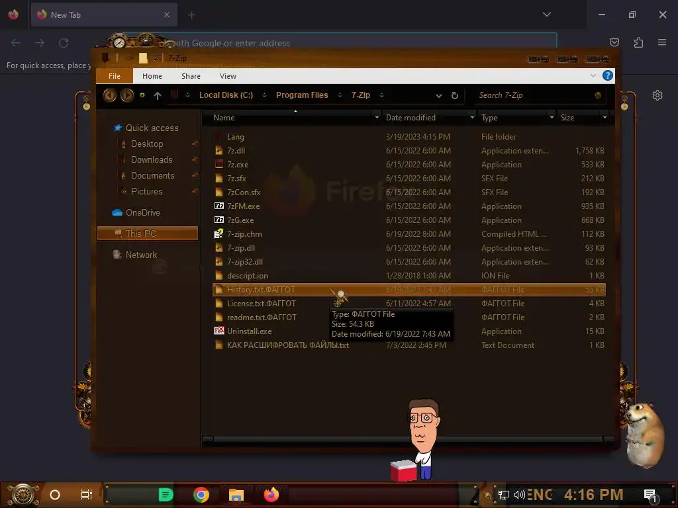The width and height of the screenshot is (678, 508).
Task: Go back with the Explorer back arrow
Action: point(110,95)
